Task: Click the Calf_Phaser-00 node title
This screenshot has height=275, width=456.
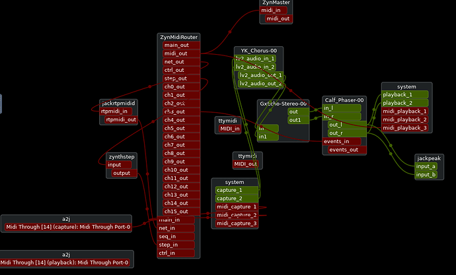Action: point(344,100)
